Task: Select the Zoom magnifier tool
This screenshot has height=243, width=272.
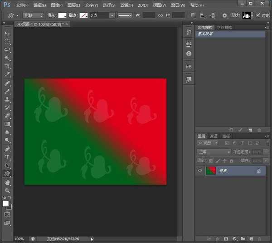Action: 7,190
